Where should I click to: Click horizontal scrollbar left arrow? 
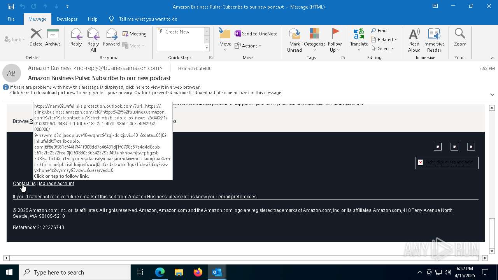[x=6, y=258]
